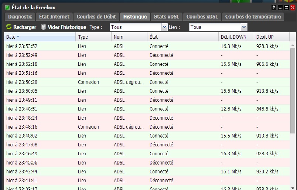Select the row 'hier à 23:52:18'

pyautogui.click(x=147, y=64)
